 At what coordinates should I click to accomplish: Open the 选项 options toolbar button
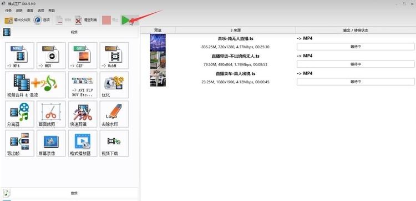42,20
